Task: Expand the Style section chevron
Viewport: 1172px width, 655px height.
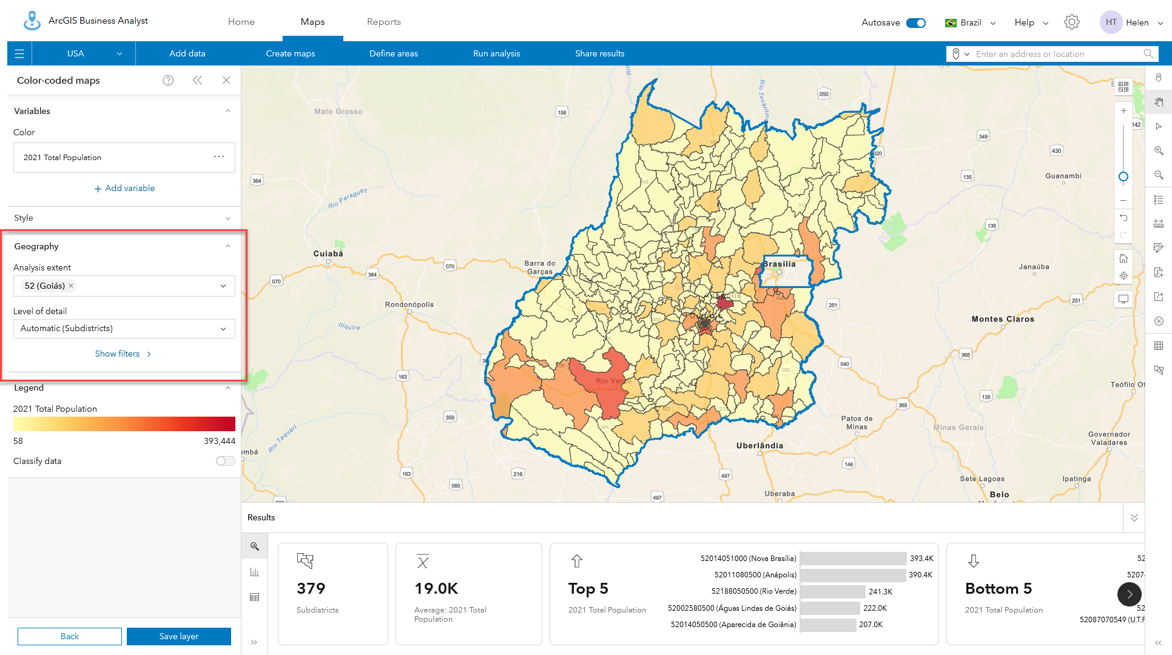Action: point(228,217)
